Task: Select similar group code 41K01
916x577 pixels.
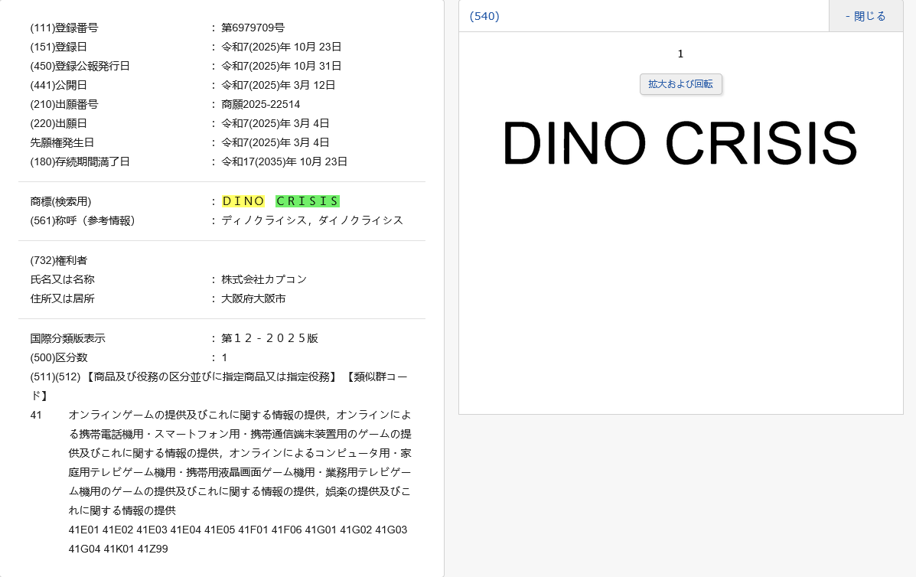Action: coord(119,549)
